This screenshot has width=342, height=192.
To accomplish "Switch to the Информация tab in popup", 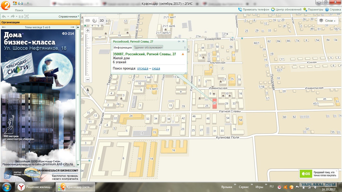I will coord(123,47).
